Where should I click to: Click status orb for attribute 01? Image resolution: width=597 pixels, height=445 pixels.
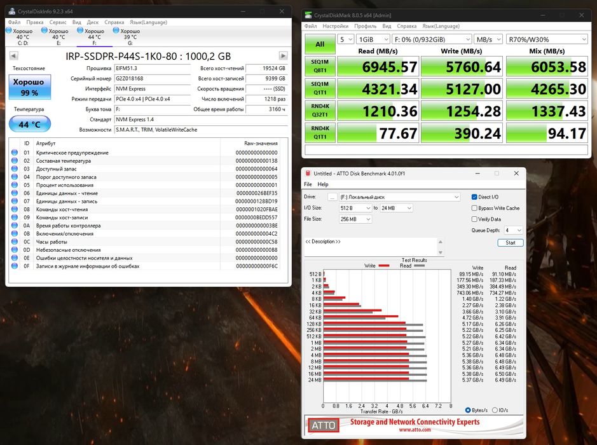pyautogui.click(x=15, y=153)
